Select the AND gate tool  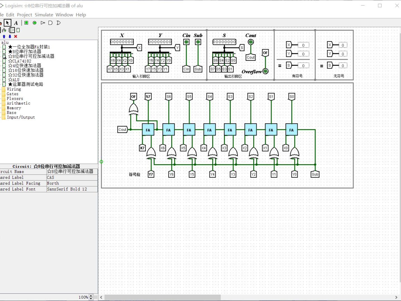pyautogui.click(x=51, y=23)
